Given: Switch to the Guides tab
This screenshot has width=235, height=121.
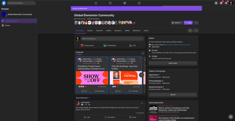Looking at the screenshot, I should pyautogui.click(x=90, y=31).
